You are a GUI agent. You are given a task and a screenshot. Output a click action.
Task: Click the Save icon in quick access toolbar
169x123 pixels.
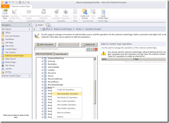(x=6, y=2)
